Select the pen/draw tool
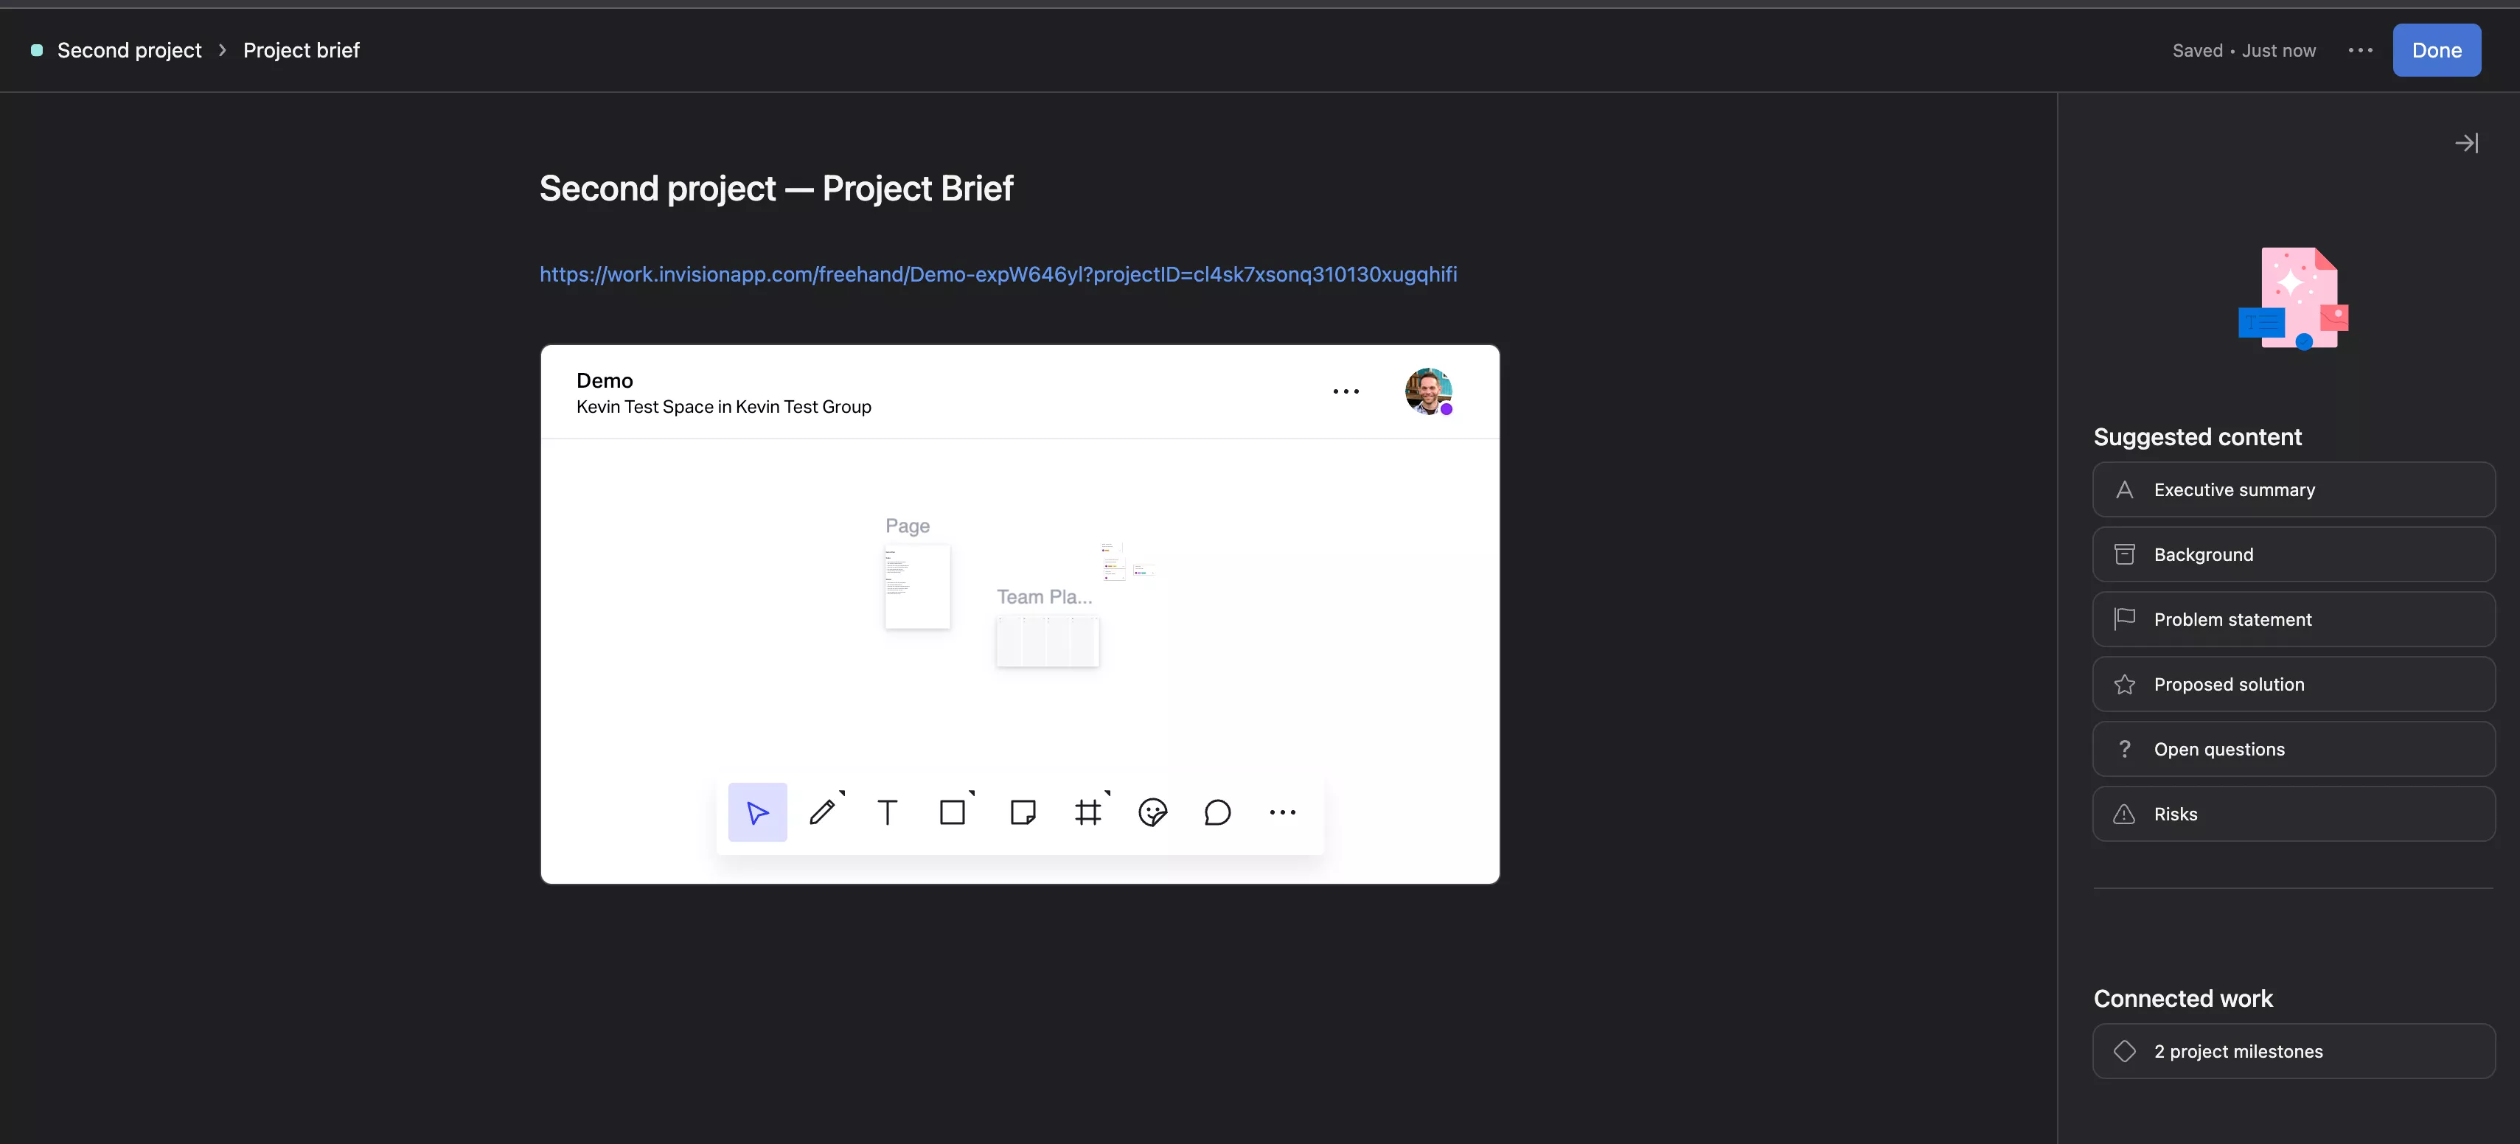Image resolution: width=2520 pixels, height=1144 pixels. 821,812
